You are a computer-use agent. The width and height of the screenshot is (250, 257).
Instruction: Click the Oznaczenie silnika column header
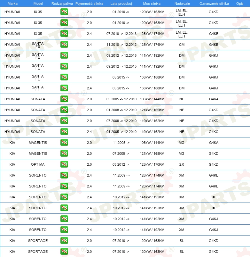[x=214, y=4]
